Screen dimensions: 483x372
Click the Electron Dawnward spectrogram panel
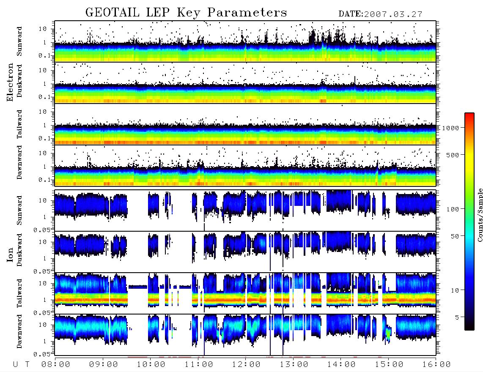(245, 165)
